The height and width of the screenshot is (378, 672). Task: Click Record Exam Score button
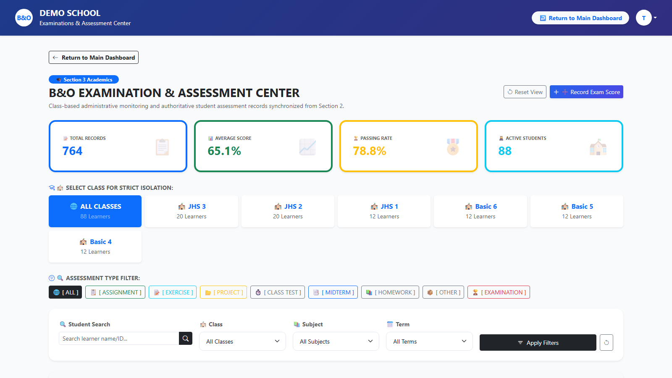coord(586,92)
